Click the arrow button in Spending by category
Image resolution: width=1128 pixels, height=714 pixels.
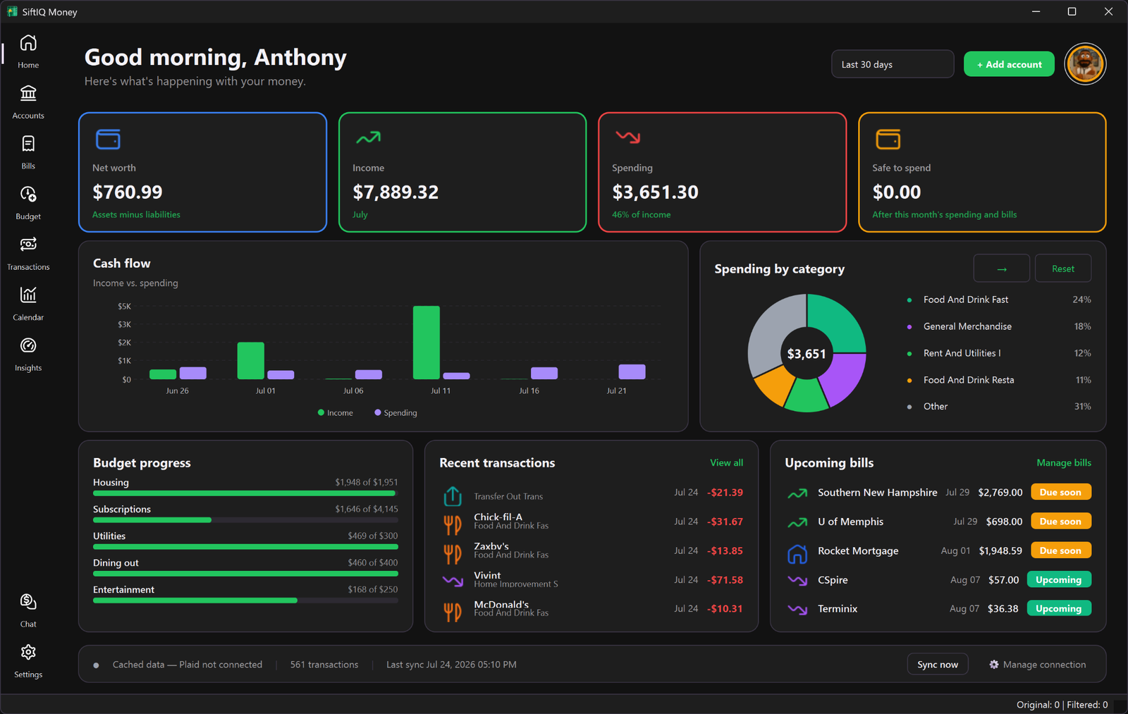(x=1001, y=269)
